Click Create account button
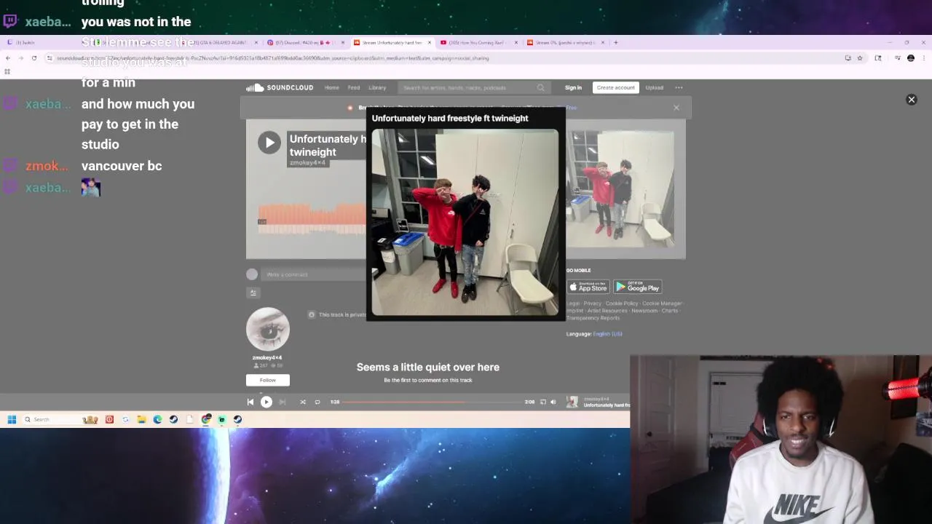932x524 pixels. tap(615, 87)
